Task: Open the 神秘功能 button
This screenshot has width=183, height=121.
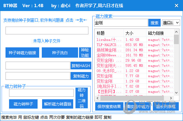Action: 85,53
